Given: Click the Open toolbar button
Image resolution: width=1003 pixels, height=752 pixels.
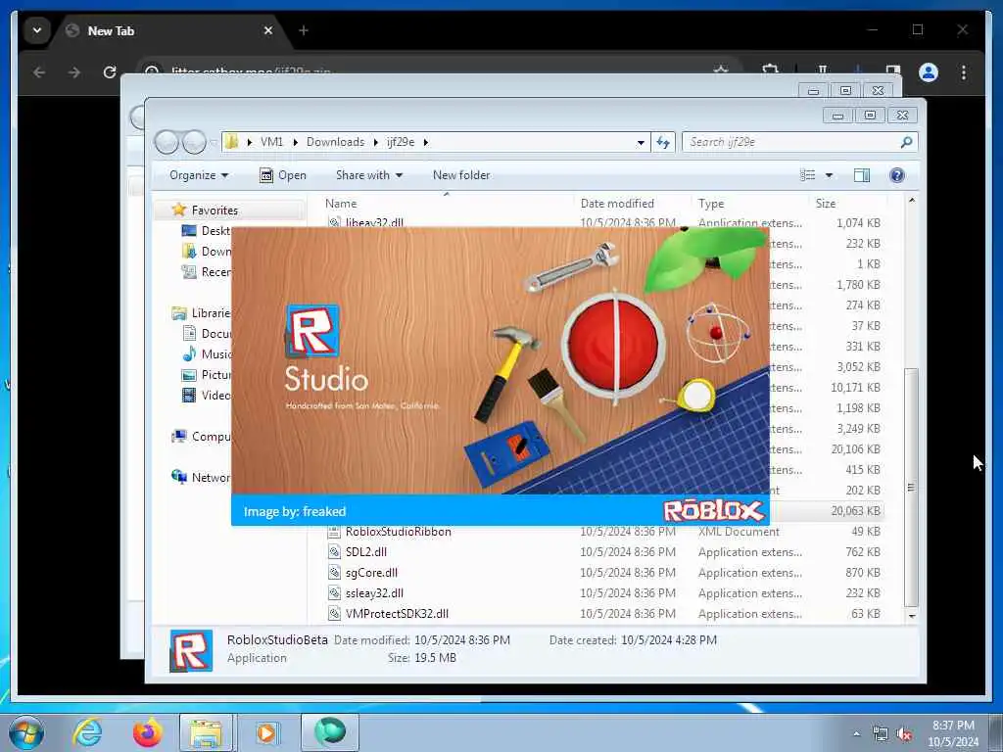Looking at the screenshot, I should point(283,175).
